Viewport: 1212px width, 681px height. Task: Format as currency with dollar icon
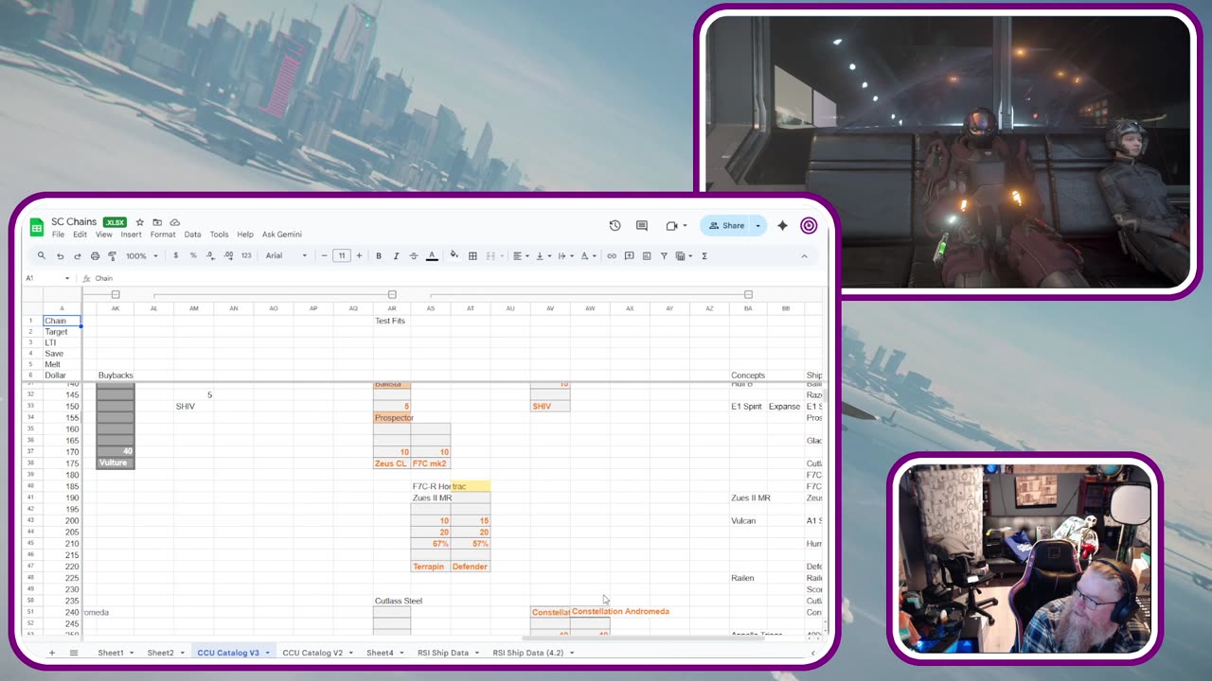[175, 255]
